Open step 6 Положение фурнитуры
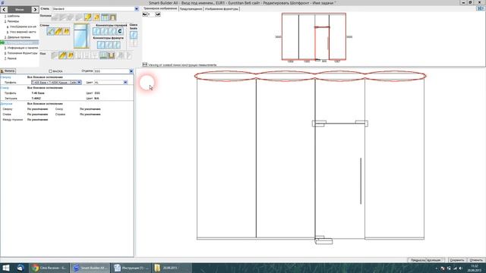 [x=21, y=53]
